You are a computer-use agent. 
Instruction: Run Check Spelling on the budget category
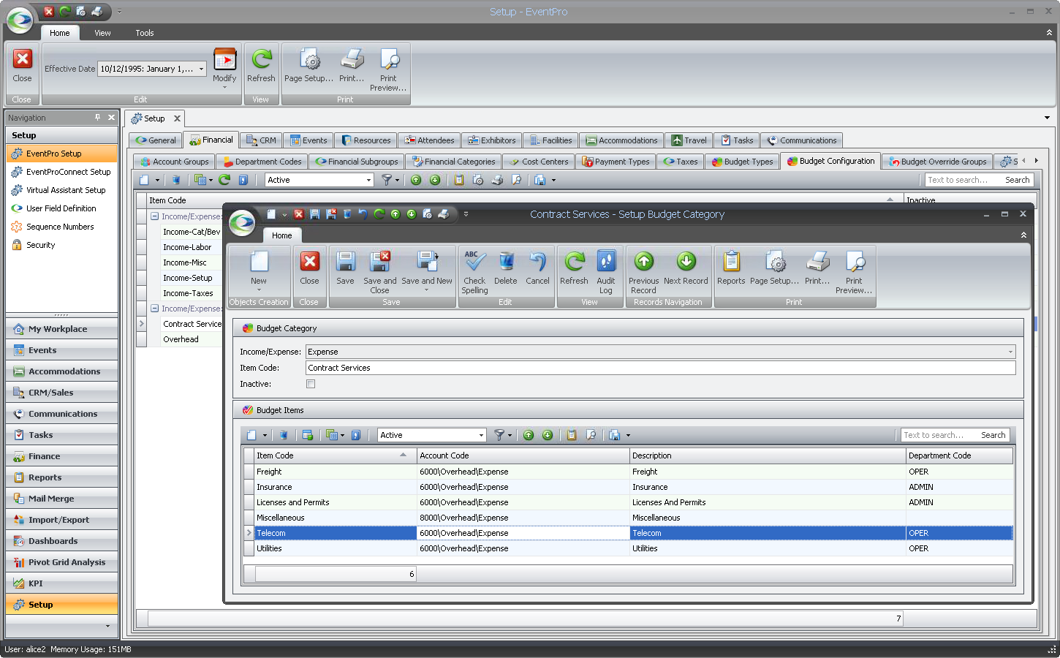(x=474, y=272)
